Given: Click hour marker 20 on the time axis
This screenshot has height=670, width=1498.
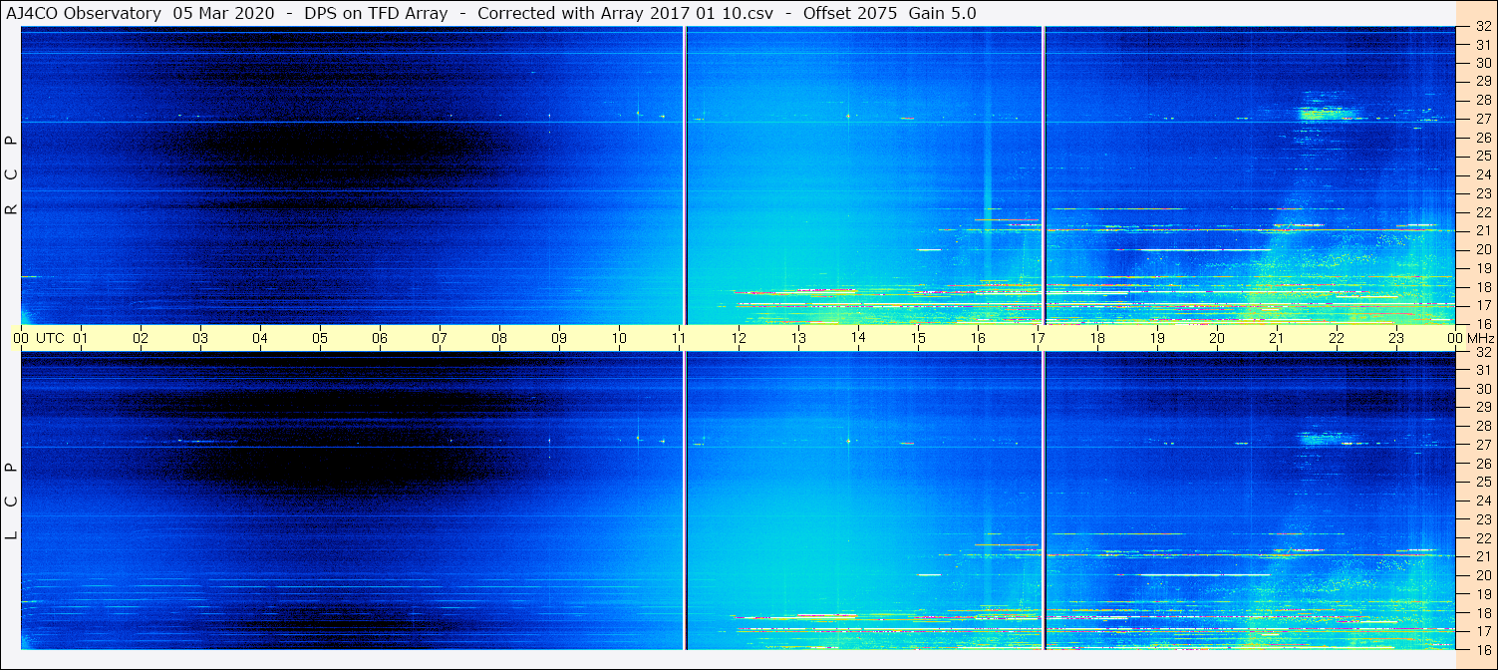Looking at the screenshot, I should (1217, 338).
